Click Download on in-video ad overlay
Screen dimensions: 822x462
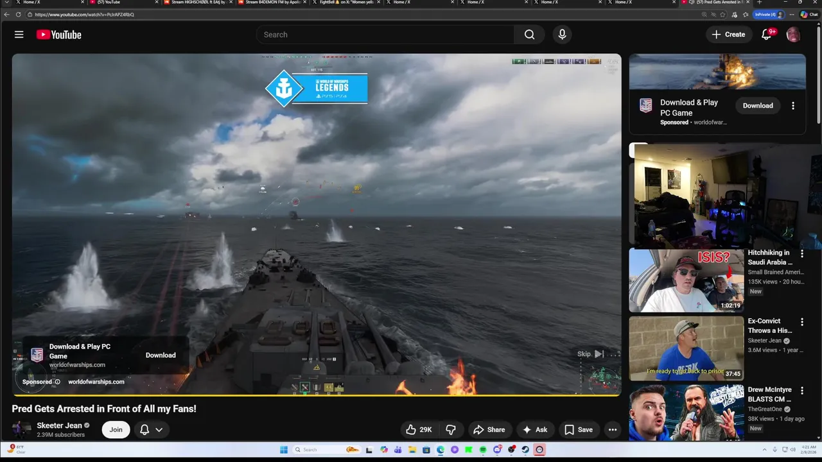pyautogui.click(x=161, y=355)
